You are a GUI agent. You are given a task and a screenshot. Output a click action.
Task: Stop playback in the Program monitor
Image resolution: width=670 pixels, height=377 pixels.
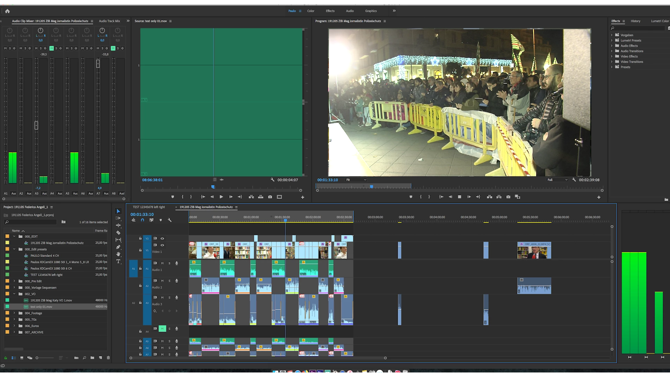click(x=460, y=197)
